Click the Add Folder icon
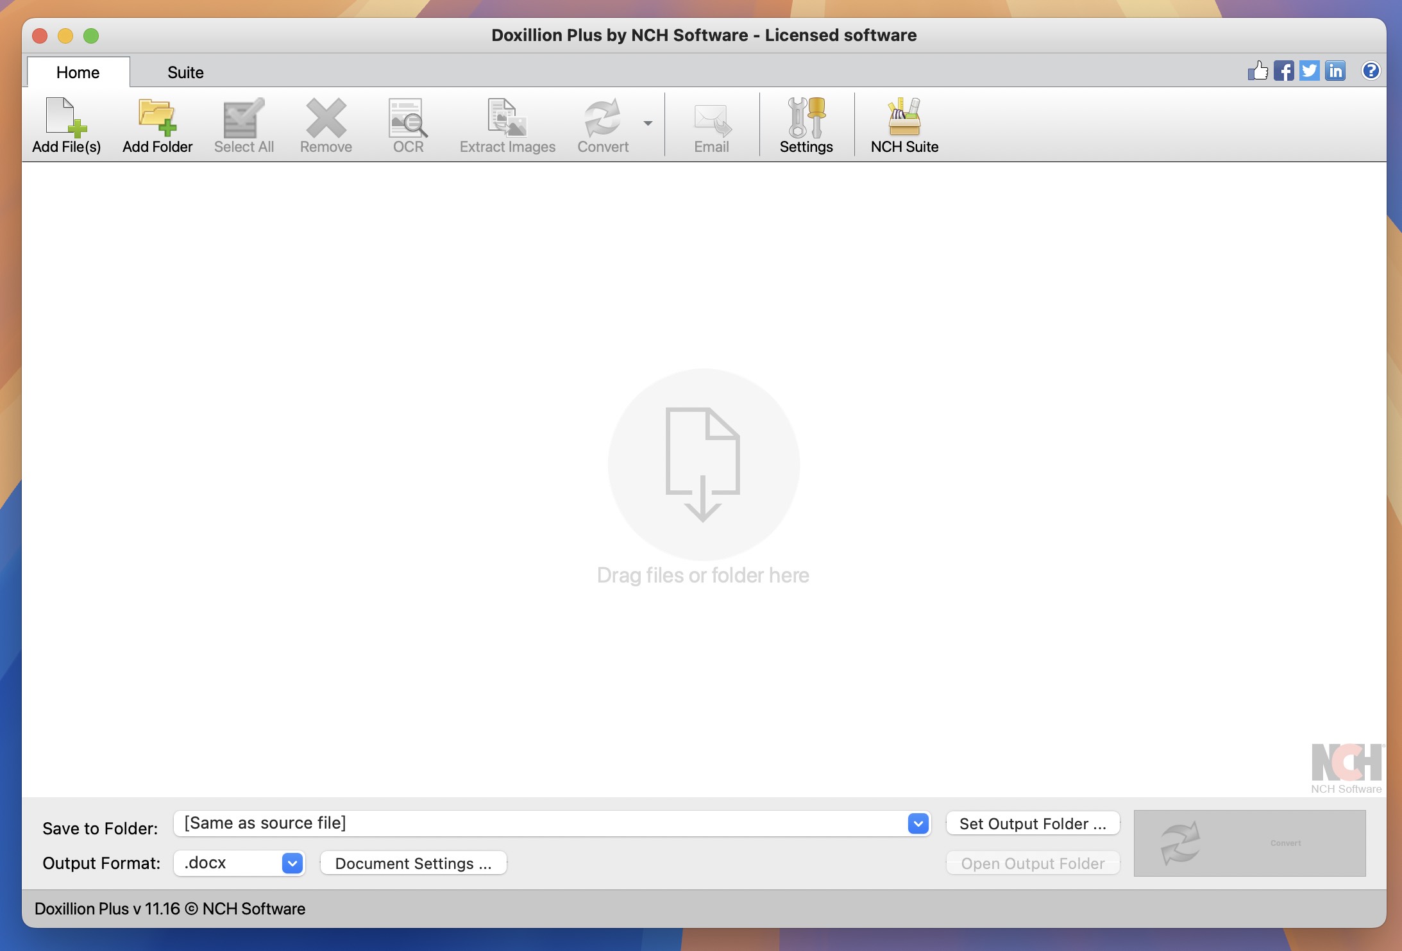 [157, 126]
